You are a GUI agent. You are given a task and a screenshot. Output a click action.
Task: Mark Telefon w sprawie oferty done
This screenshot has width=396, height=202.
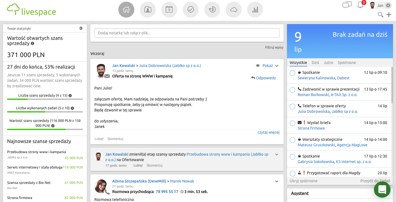pyautogui.click(x=293, y=107)
